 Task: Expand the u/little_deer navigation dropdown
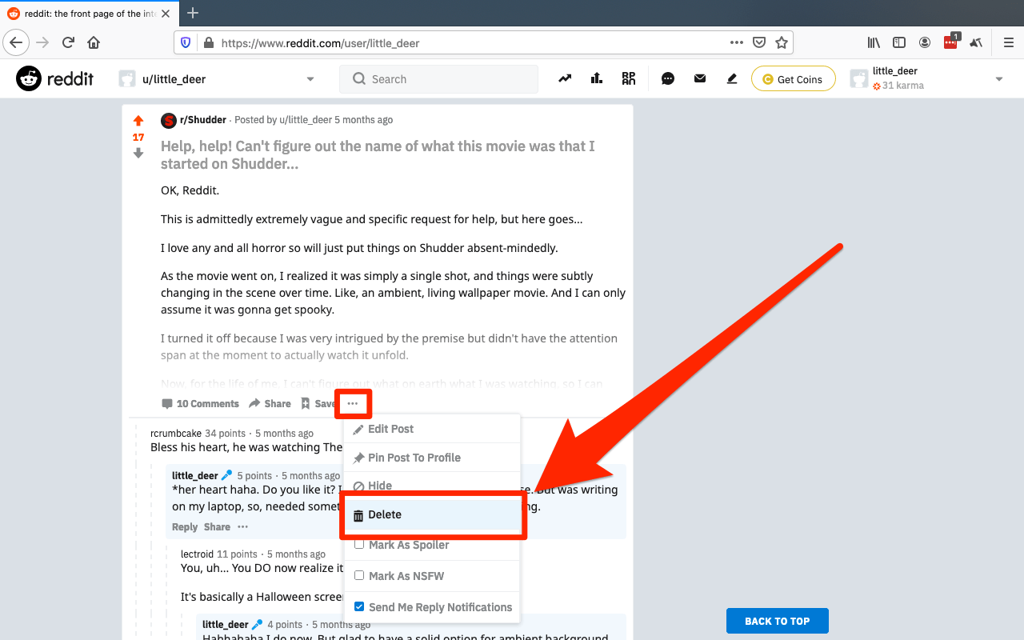310,79
